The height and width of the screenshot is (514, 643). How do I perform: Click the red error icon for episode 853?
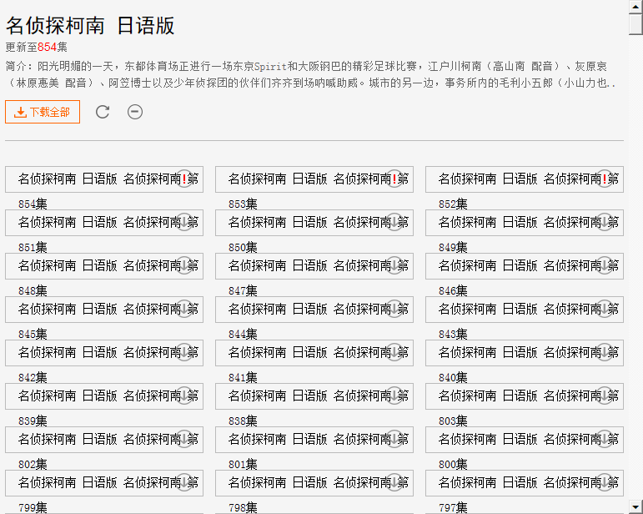[x=394, y=179]
